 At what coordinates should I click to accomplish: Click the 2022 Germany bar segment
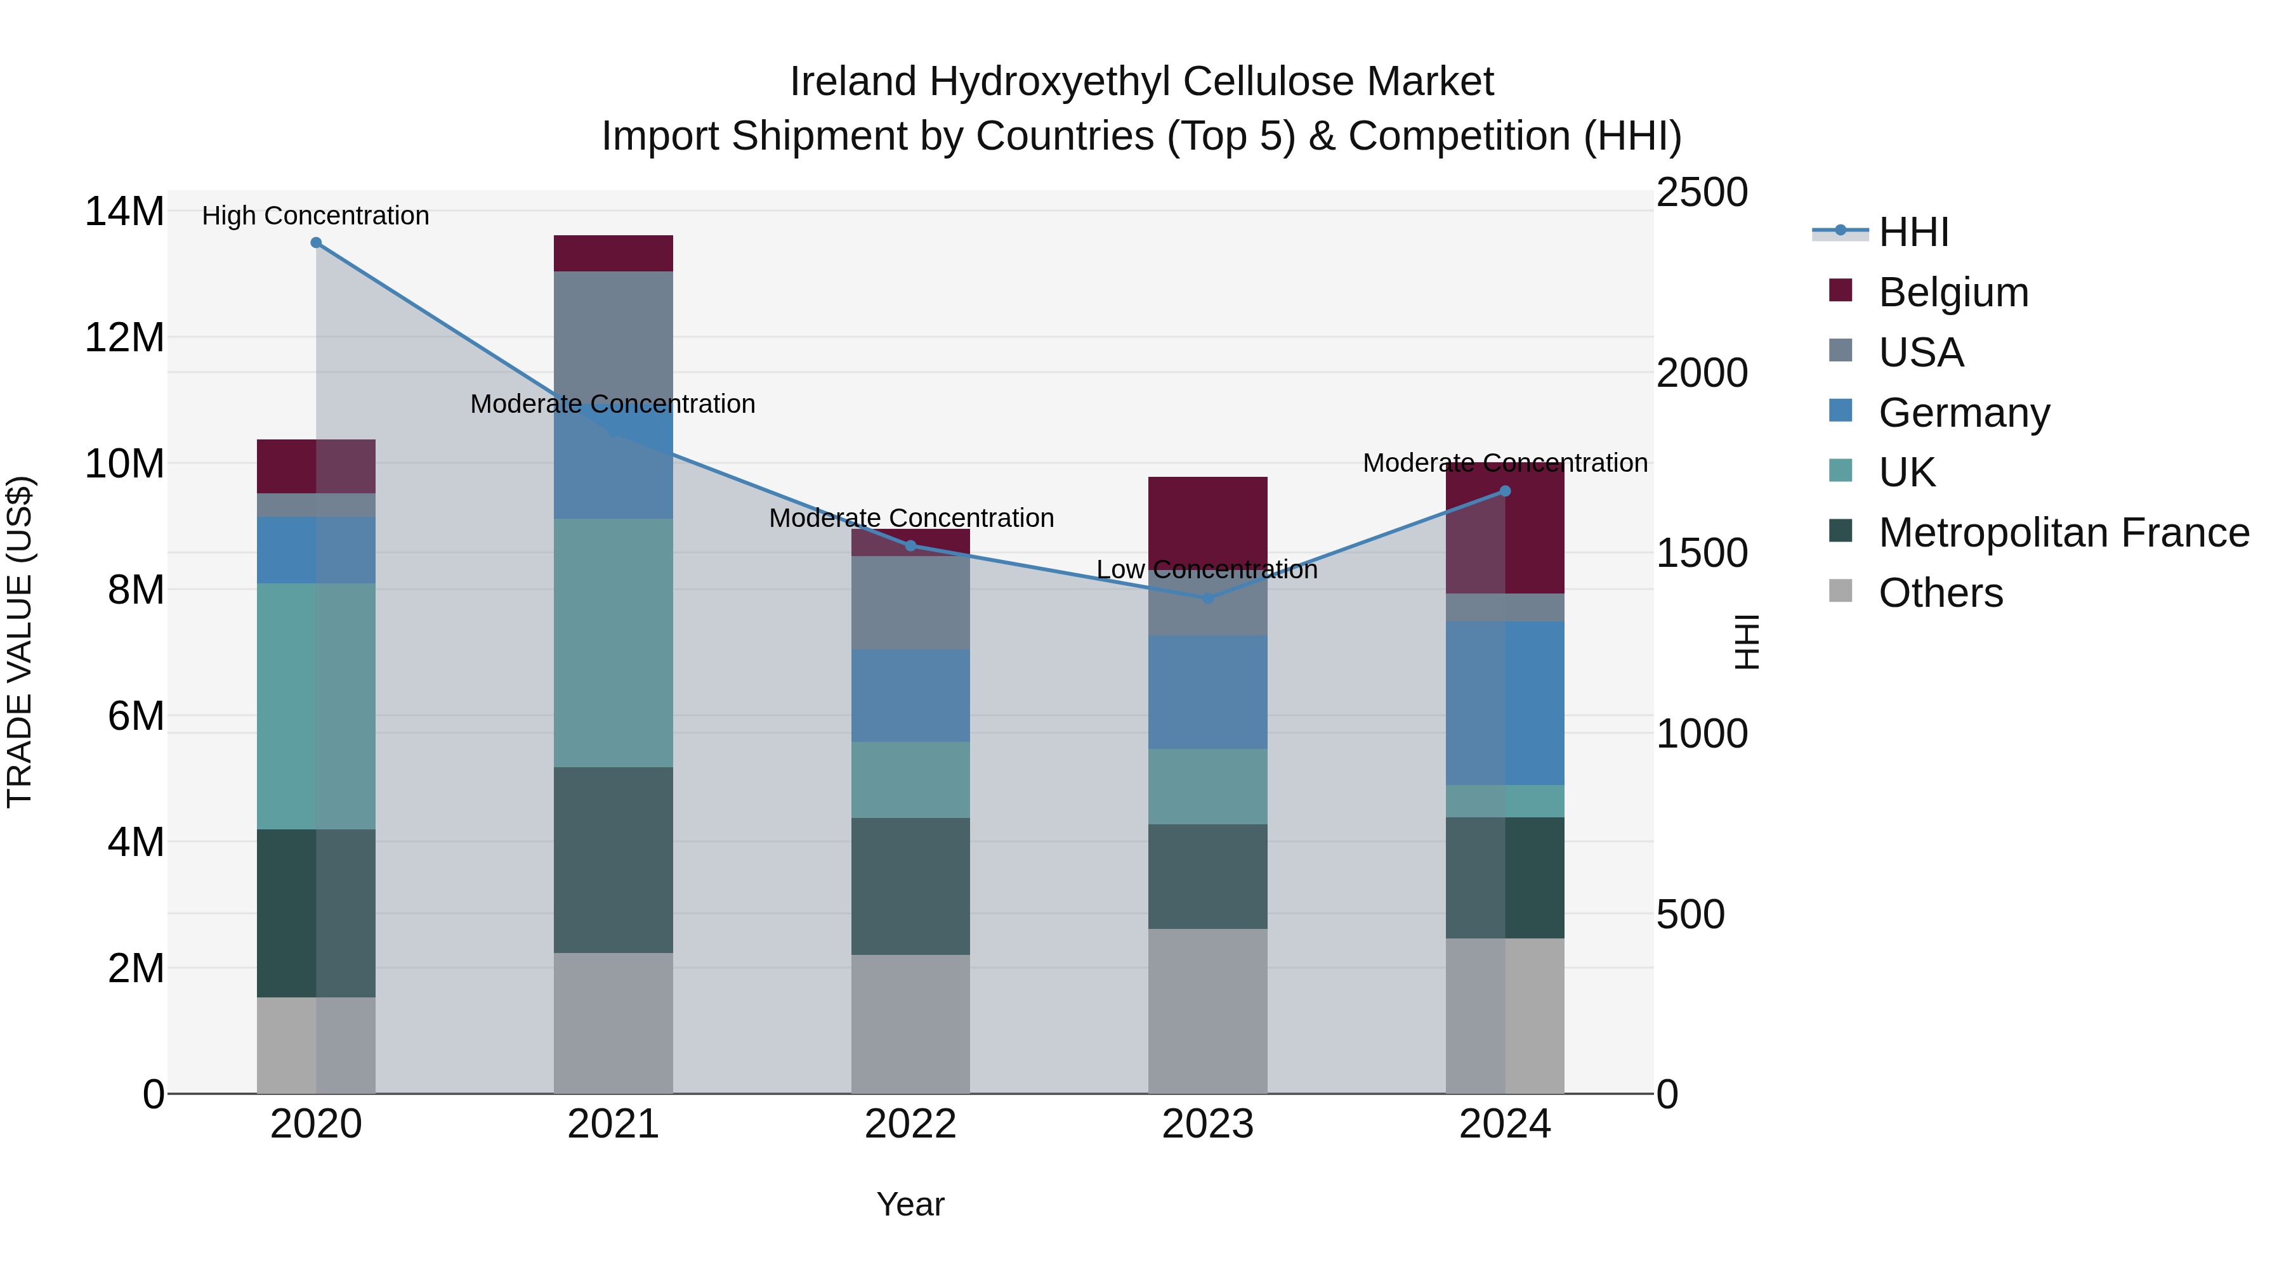pyautogui.click(x=910, y=696)
